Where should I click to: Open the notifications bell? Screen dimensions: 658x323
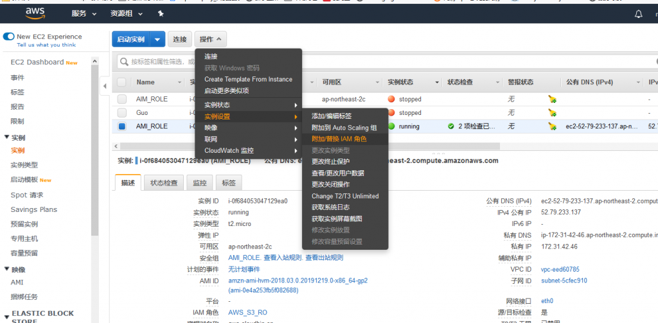click(638, 14)
